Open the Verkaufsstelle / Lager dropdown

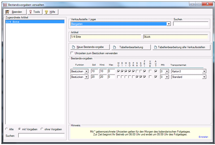coord(168,24)
